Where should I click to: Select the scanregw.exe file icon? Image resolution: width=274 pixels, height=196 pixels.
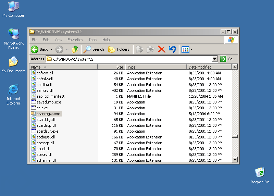tap(34, 114)
